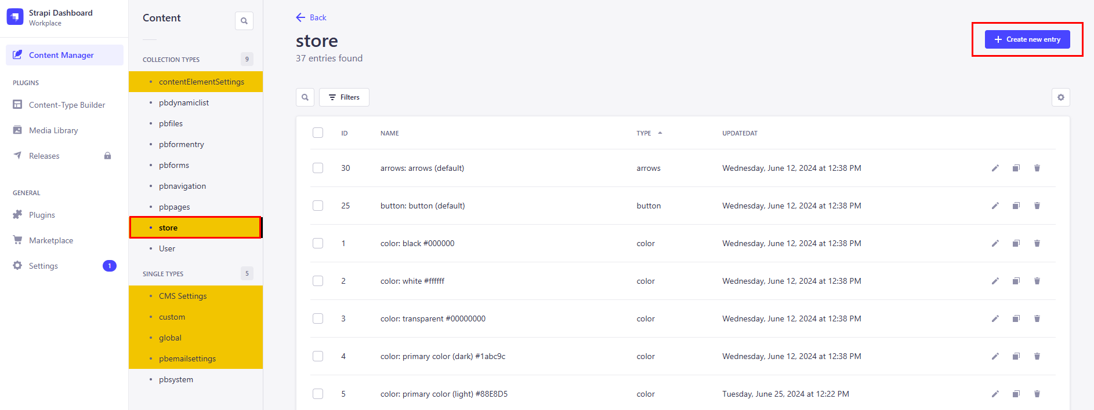Duplicate entry arrows: arrows (default)

pyautogui.click(x=1016, y=168)
